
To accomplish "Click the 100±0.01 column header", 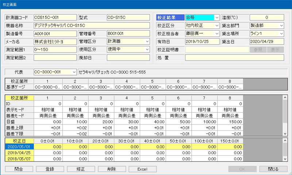I will point(204,141).
